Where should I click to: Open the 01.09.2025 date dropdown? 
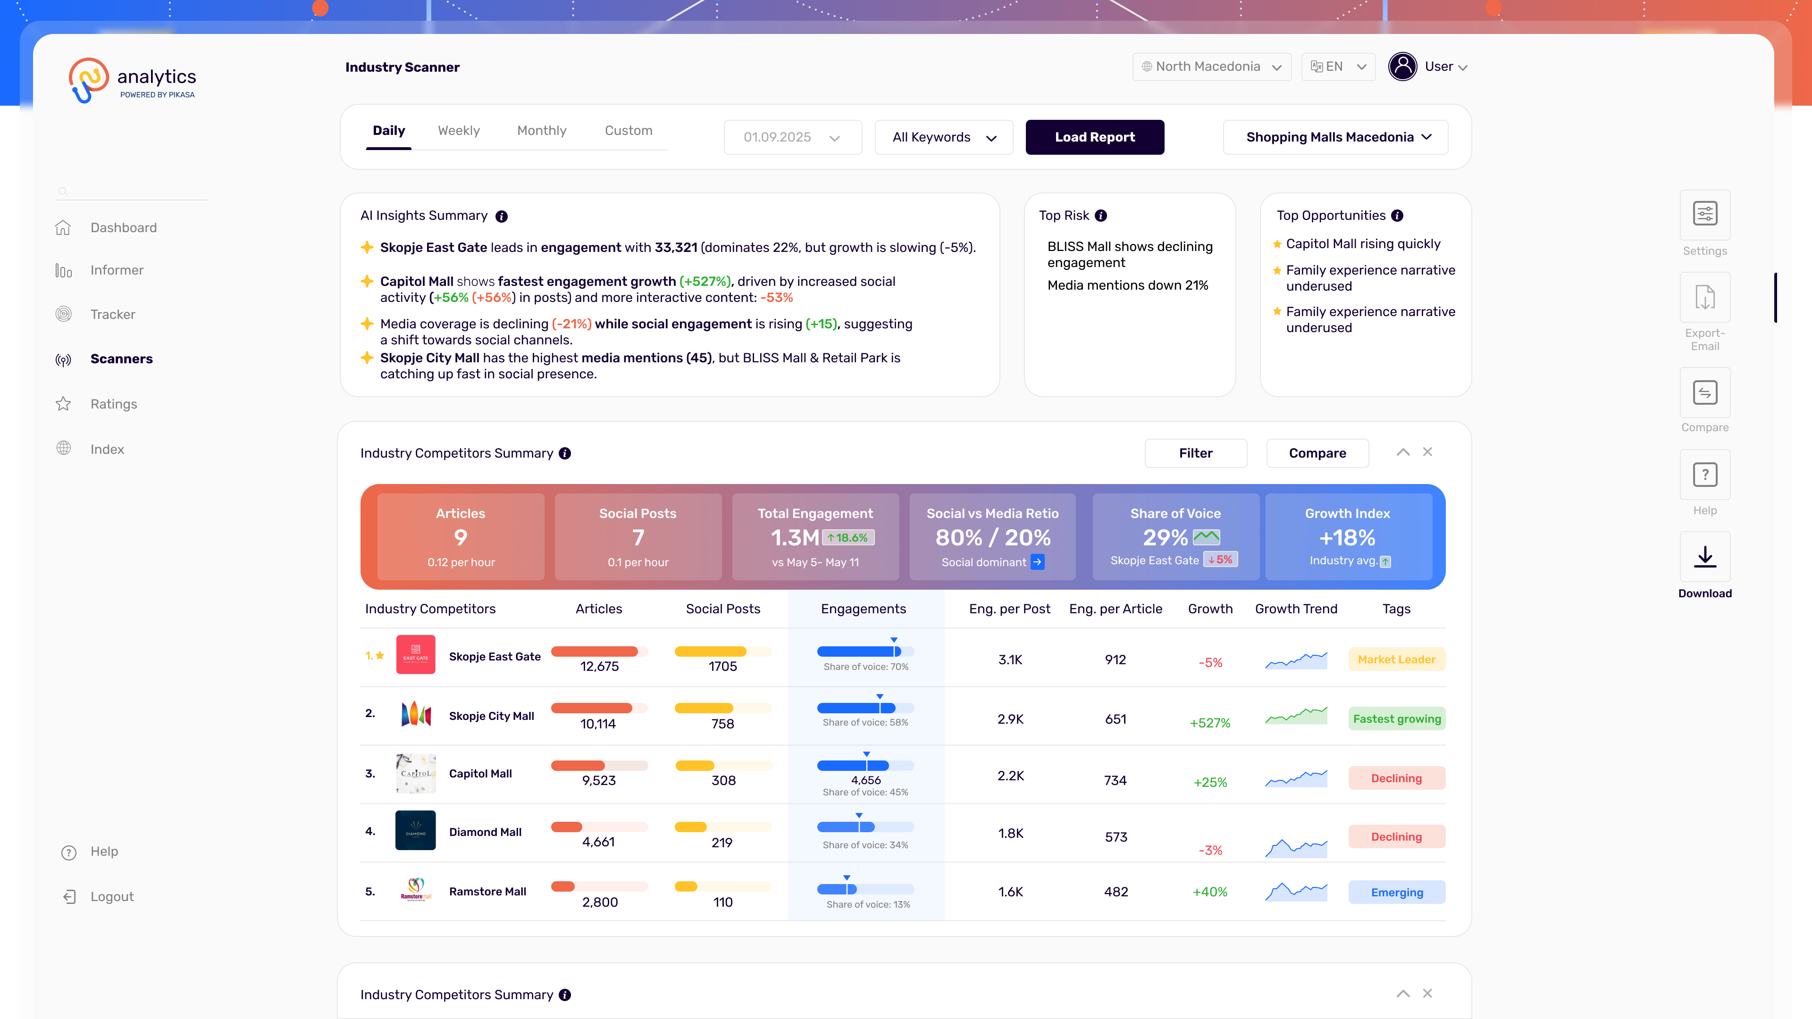(793, 137)
